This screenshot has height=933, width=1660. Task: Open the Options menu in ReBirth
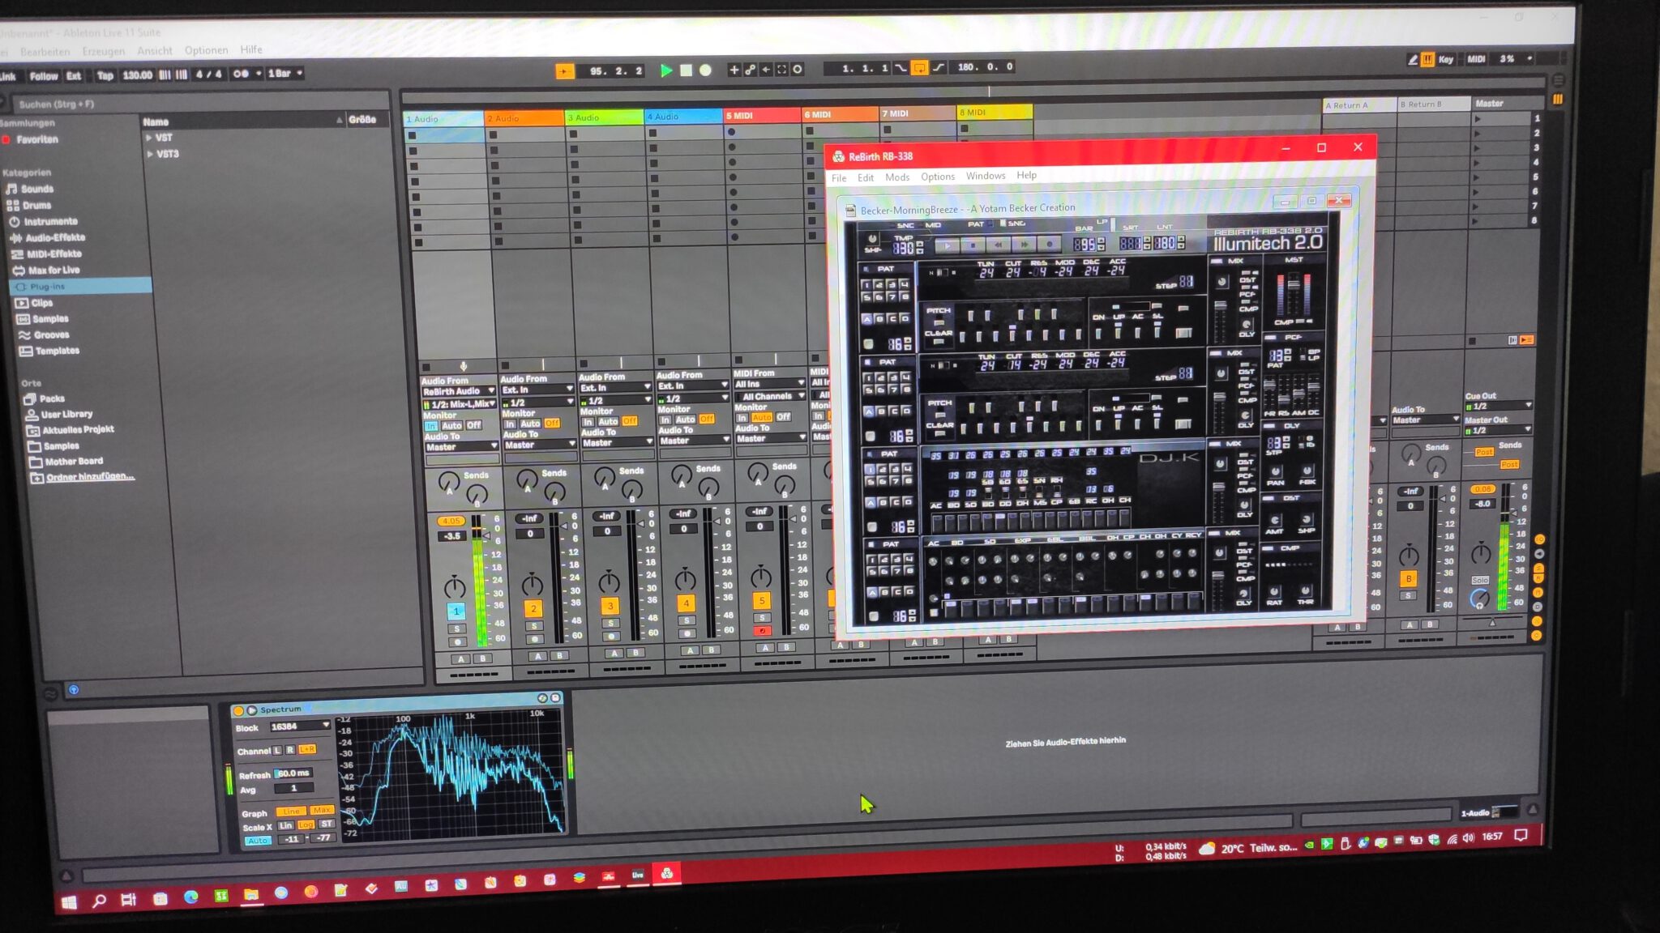[937, 176]
